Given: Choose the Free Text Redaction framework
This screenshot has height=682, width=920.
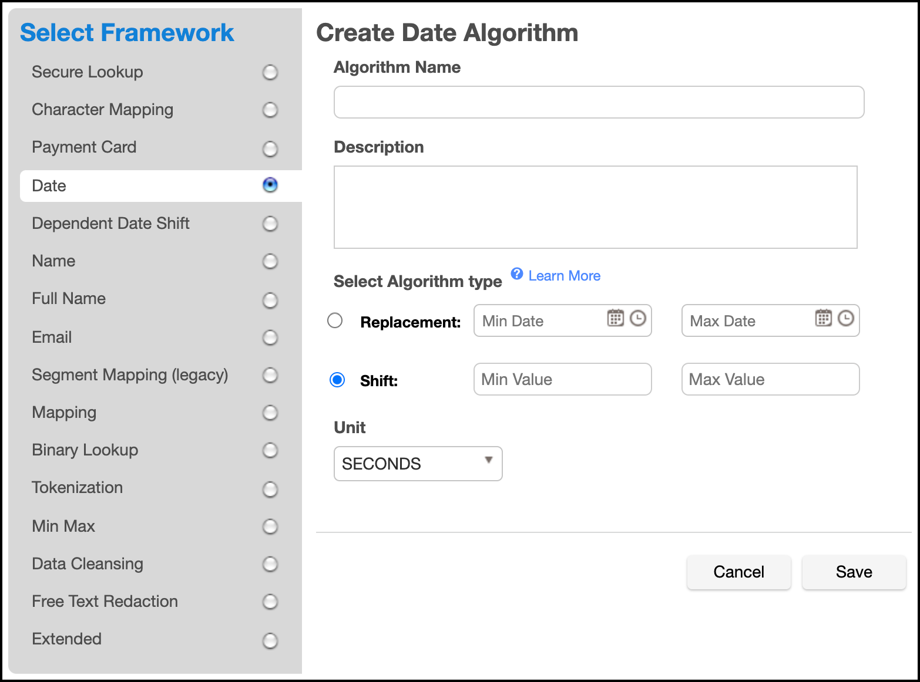Looking at the screenshot, I should tap(270, 602).
